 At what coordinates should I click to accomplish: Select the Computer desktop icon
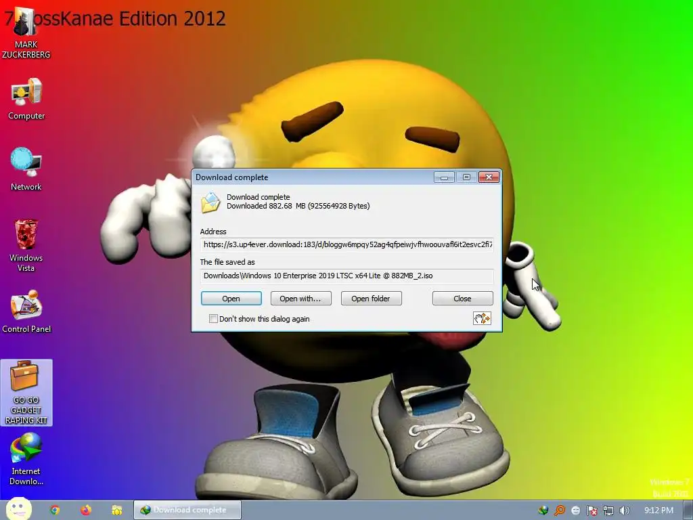26,99
